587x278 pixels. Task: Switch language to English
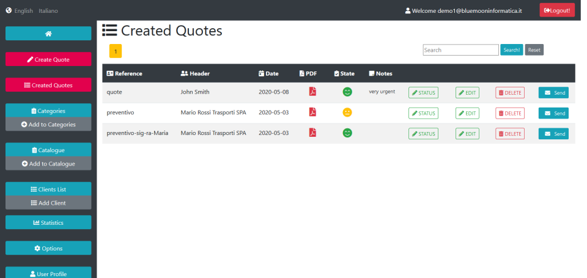24,11
